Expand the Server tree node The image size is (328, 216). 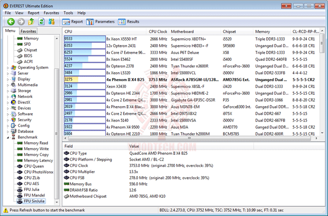pyautogui.click(x=8, y=74)
